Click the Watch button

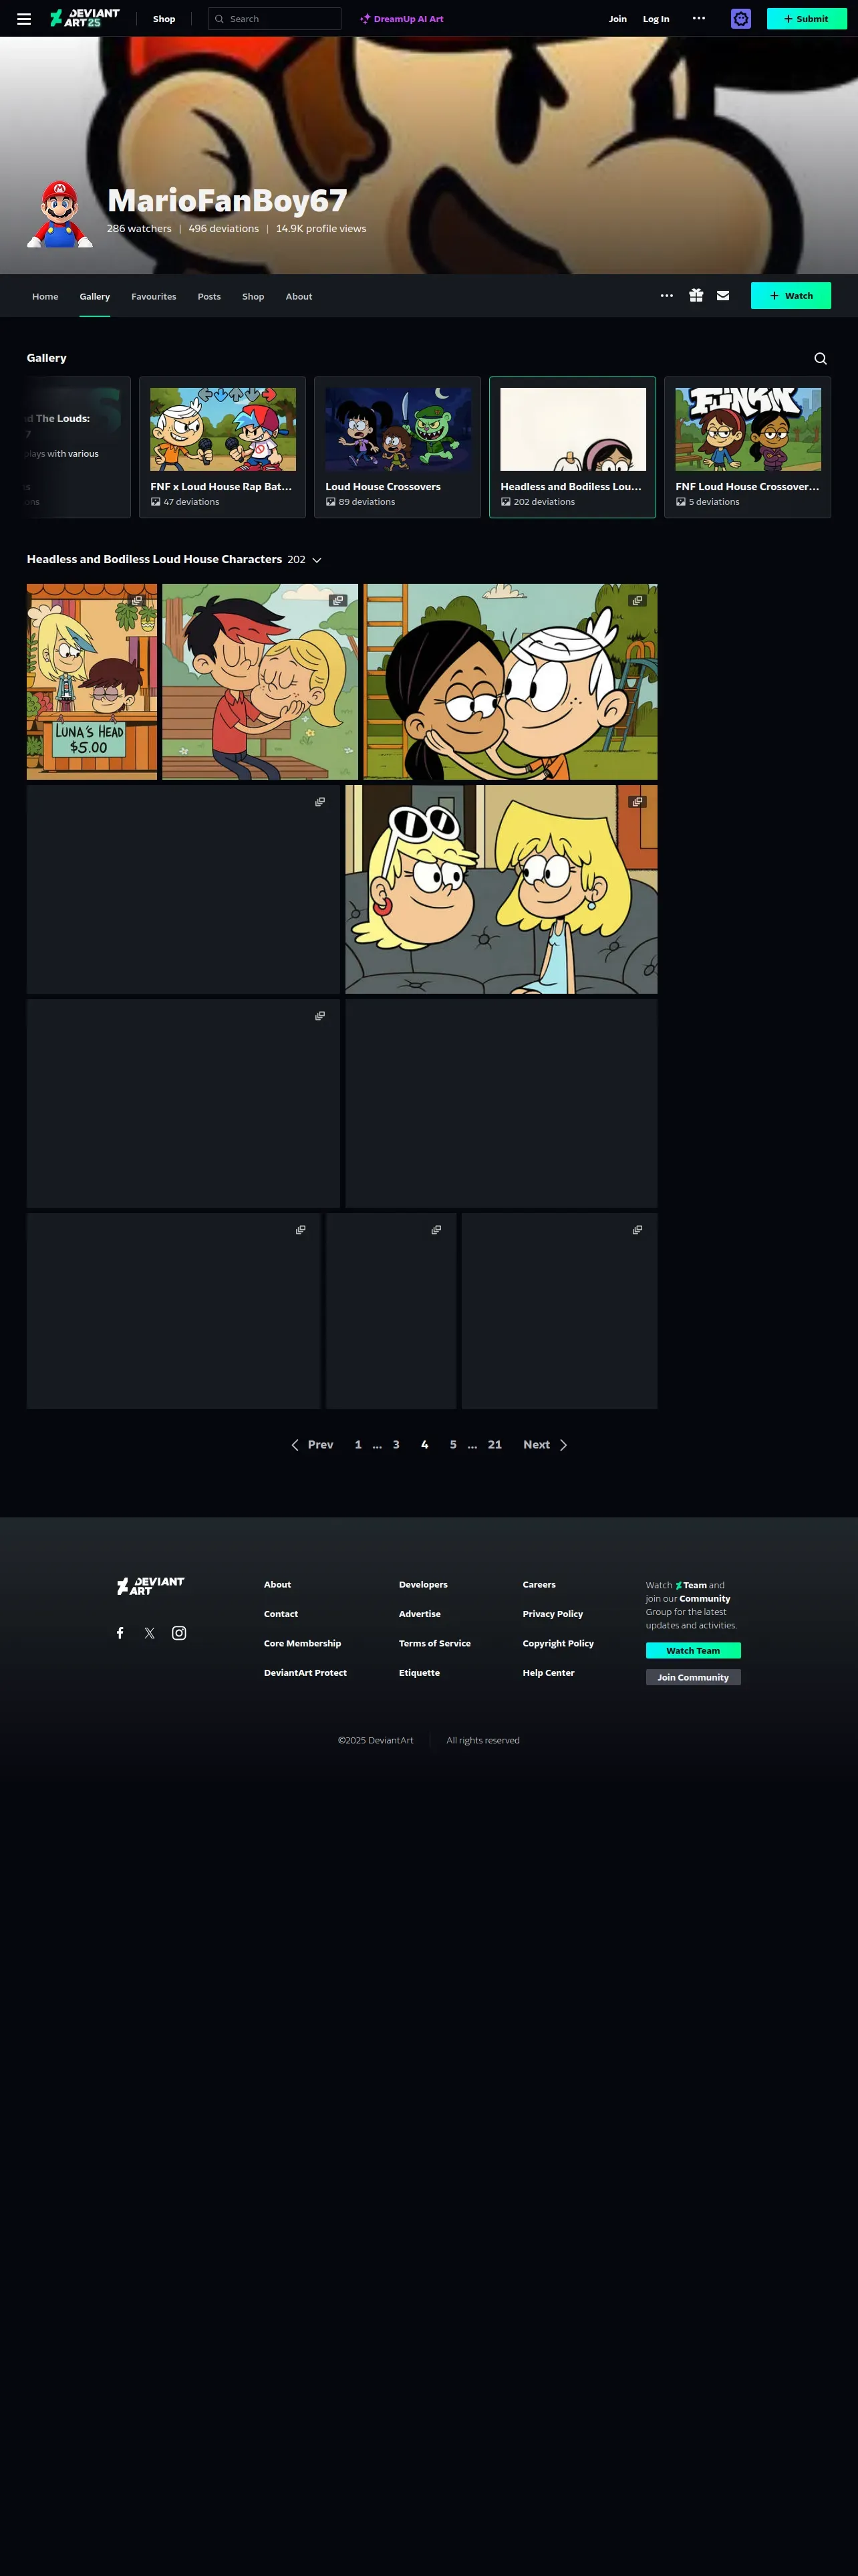click(790, 295)
